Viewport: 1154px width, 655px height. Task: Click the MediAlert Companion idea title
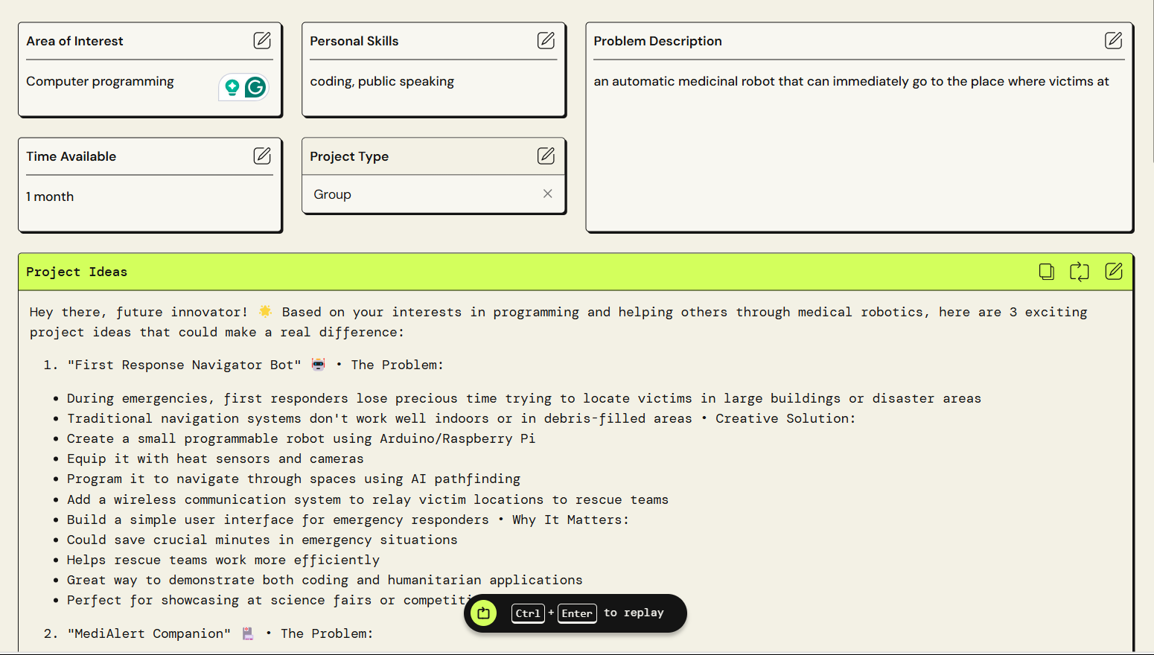point(147,633)
